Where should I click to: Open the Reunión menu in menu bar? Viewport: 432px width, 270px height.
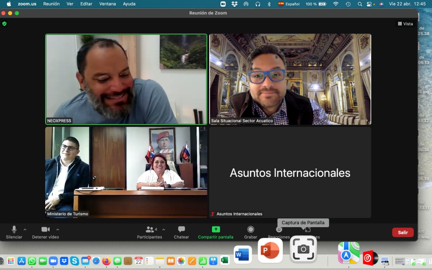(x=51, y=4)
